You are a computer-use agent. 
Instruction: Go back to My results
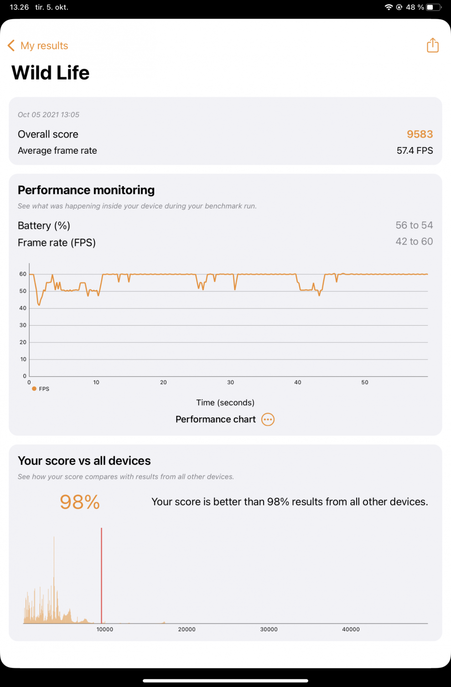pyautogui.click(x=44, y=46)
